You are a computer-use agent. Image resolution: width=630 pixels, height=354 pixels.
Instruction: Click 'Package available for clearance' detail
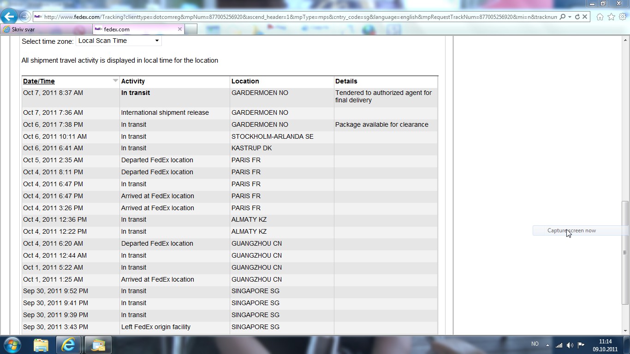tap(381, 124)
